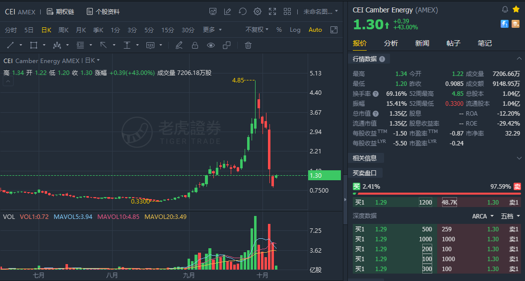Select the text label 123 tool
Viewport: 525px width, 281px height.
pyautogui.click(x=150, y=45)
